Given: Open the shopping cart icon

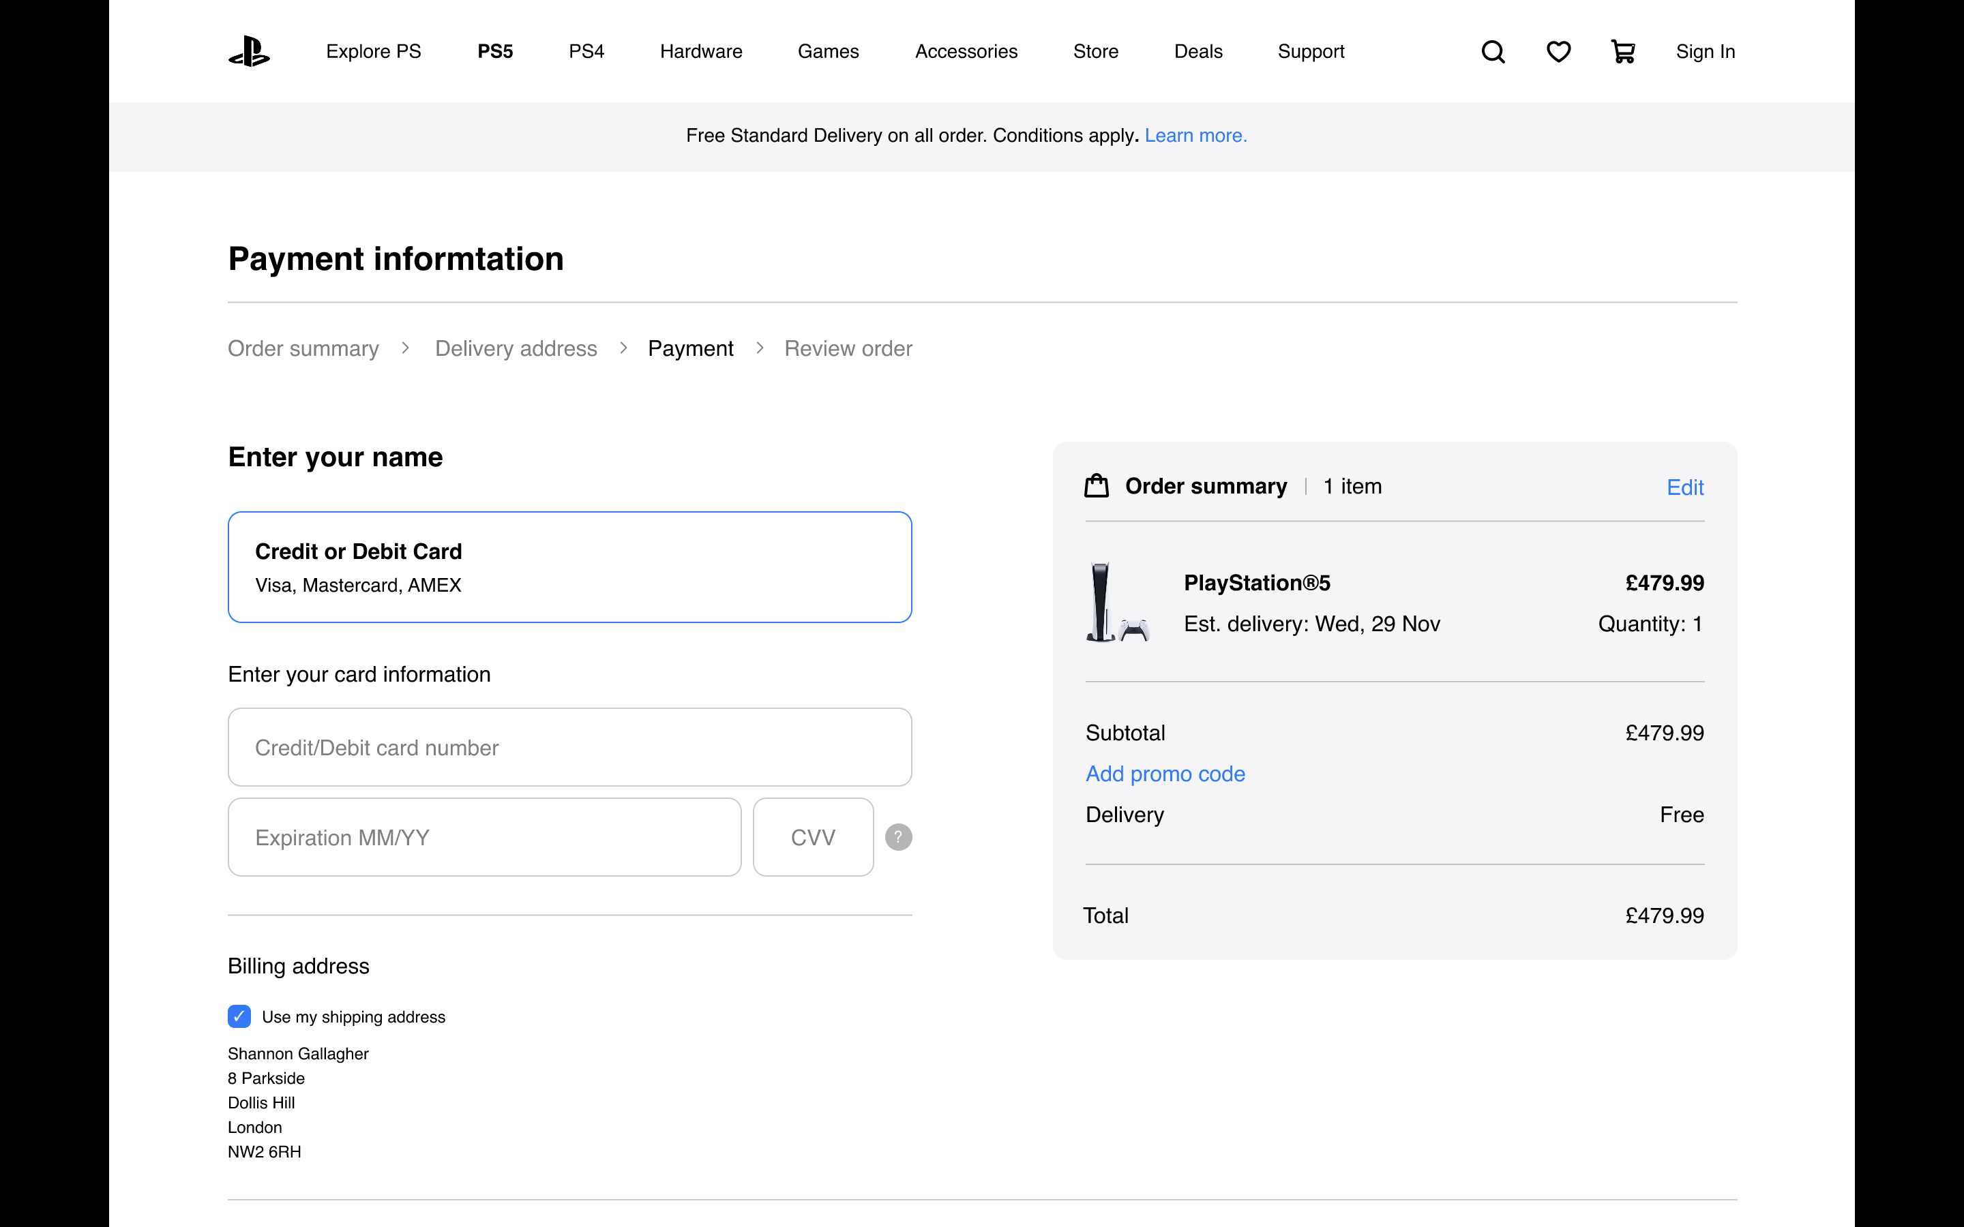Looking at the screenshot, I should (1623, 52).
